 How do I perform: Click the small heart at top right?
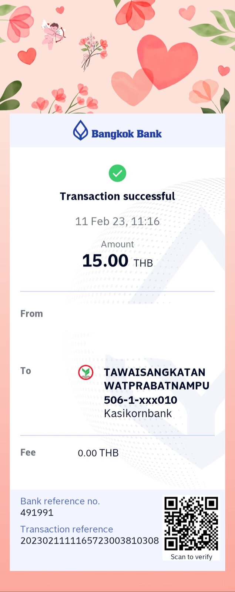click(224, 70)
